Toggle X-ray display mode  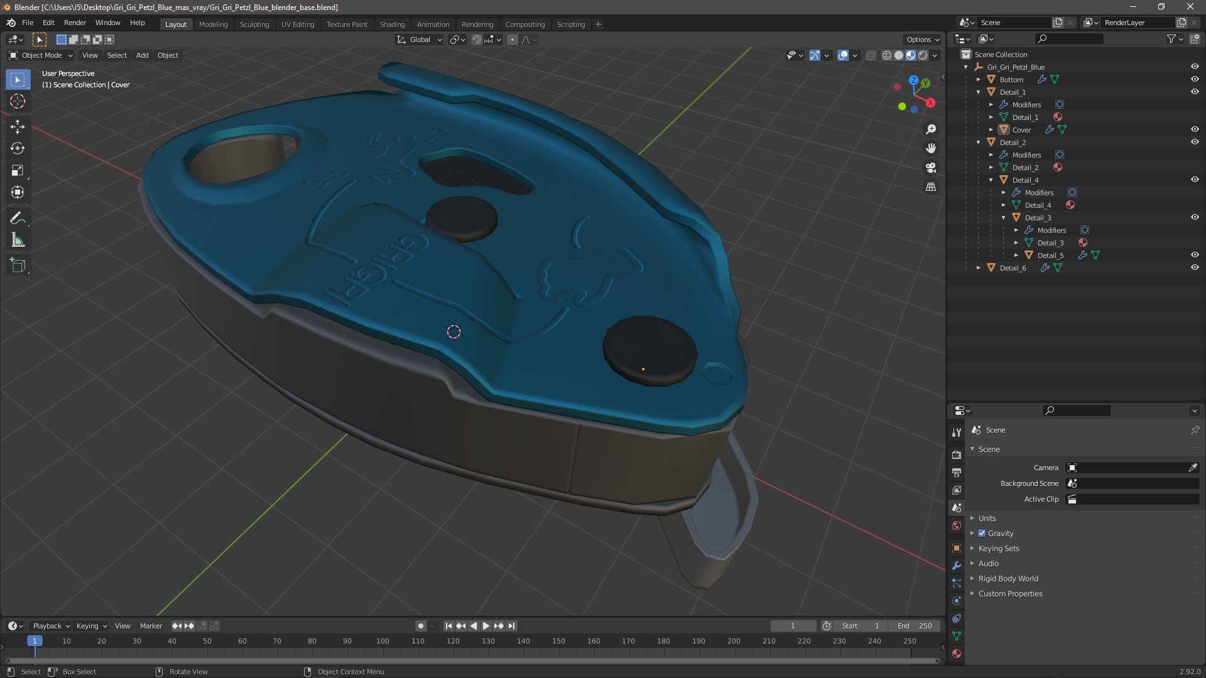coord(871,55)
